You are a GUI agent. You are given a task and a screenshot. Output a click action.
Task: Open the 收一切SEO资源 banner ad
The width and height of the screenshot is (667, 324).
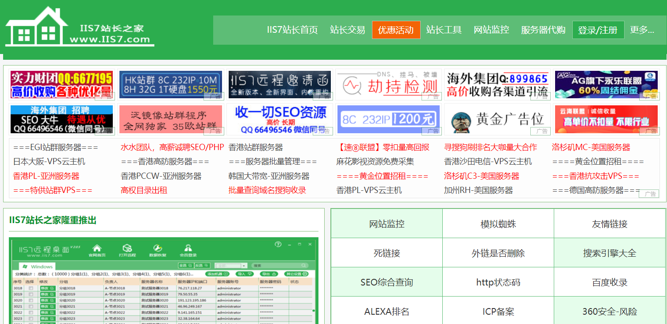(x=279, y=120)
